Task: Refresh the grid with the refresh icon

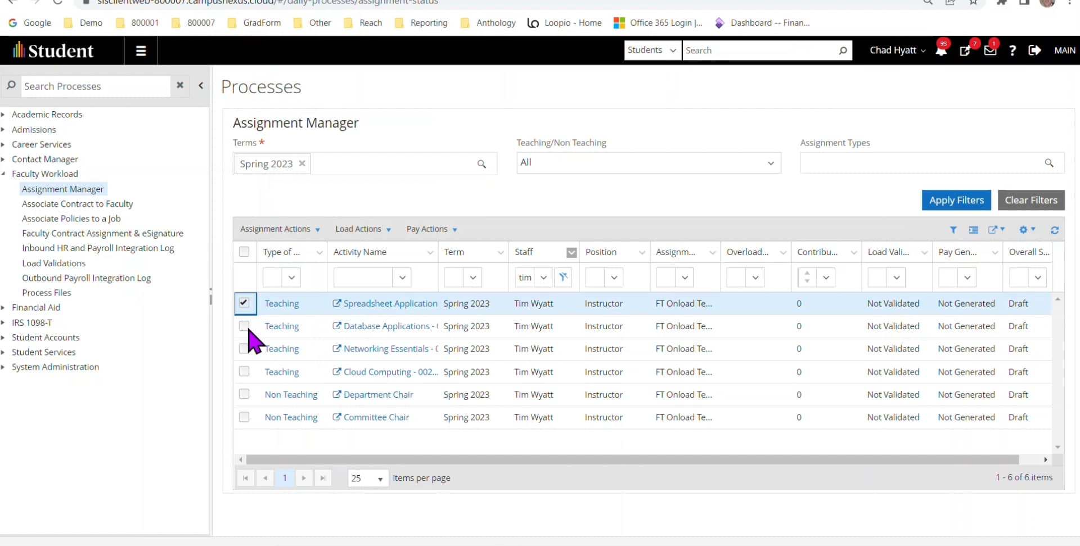Action: [x=1055, y=230]
